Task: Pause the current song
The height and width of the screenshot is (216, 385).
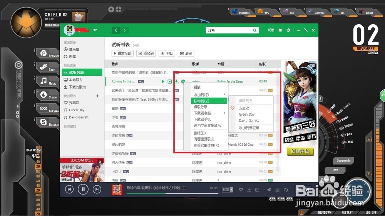Action: coord(83,189)
